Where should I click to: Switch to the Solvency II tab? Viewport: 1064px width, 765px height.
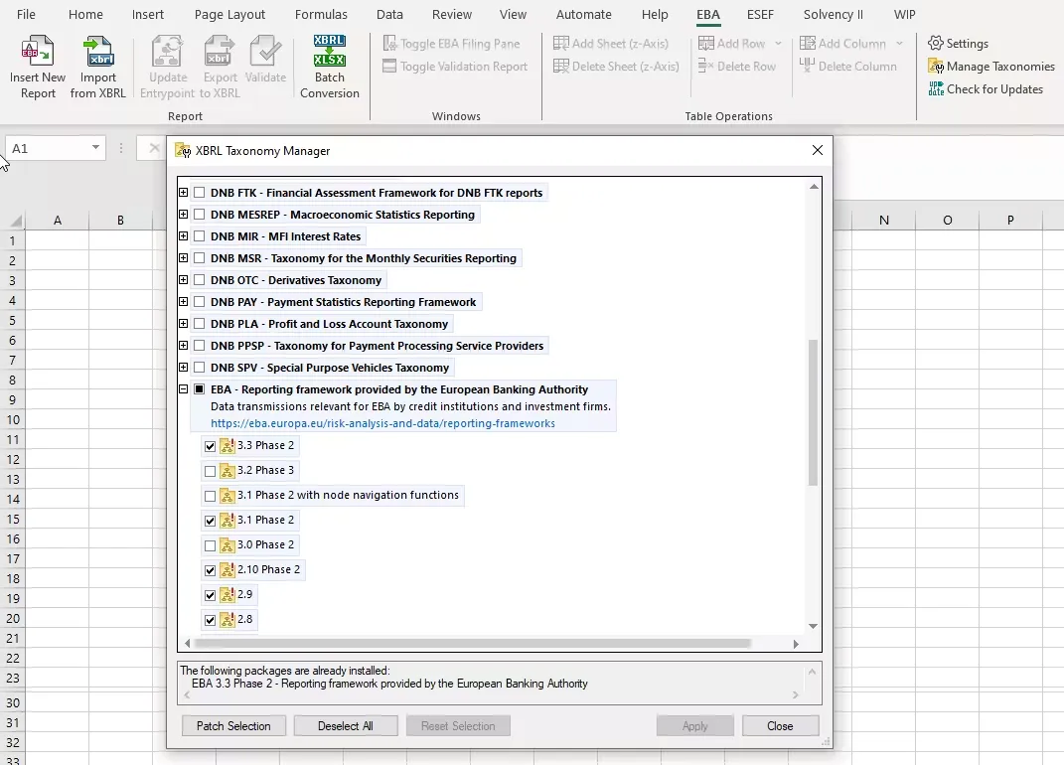[x=834, y=14]
